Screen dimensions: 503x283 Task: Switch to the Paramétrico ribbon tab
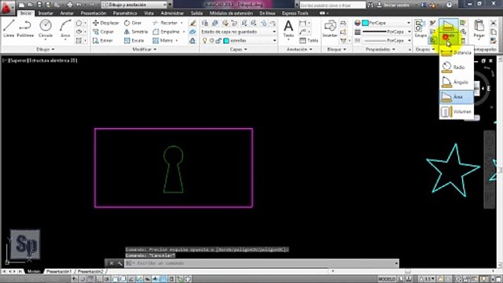[x=125, y=13]
